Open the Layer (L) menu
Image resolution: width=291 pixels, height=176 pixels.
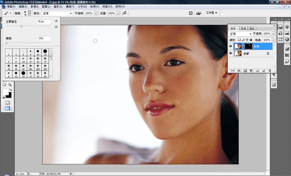pyautogui.click(x=46, y=6)
